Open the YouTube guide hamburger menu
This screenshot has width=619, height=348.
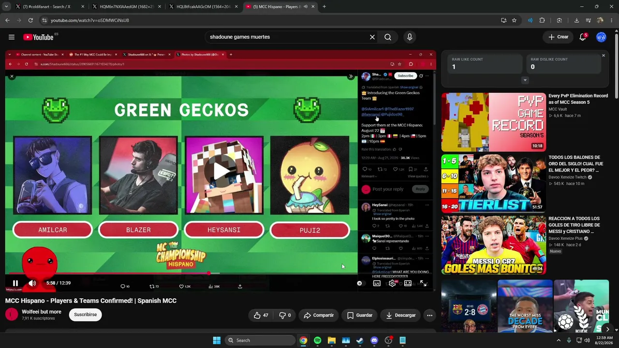pos(12,37)
